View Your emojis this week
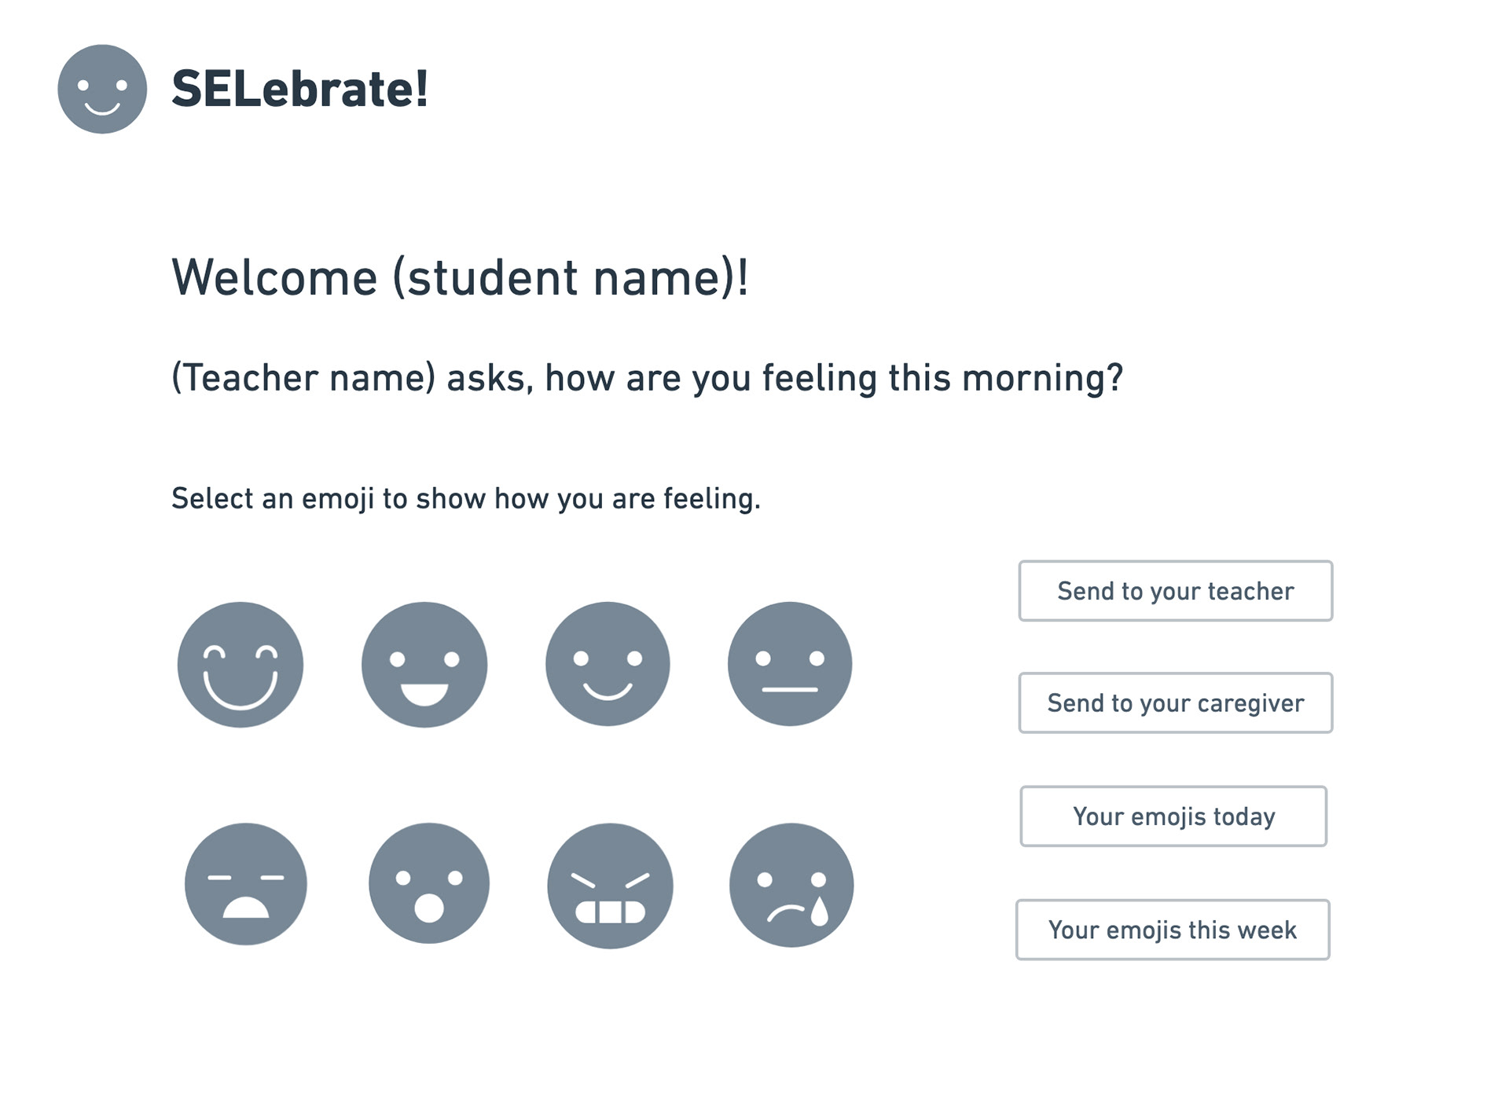Viewport: 1509px width, 1108px height. [1173, 930]
